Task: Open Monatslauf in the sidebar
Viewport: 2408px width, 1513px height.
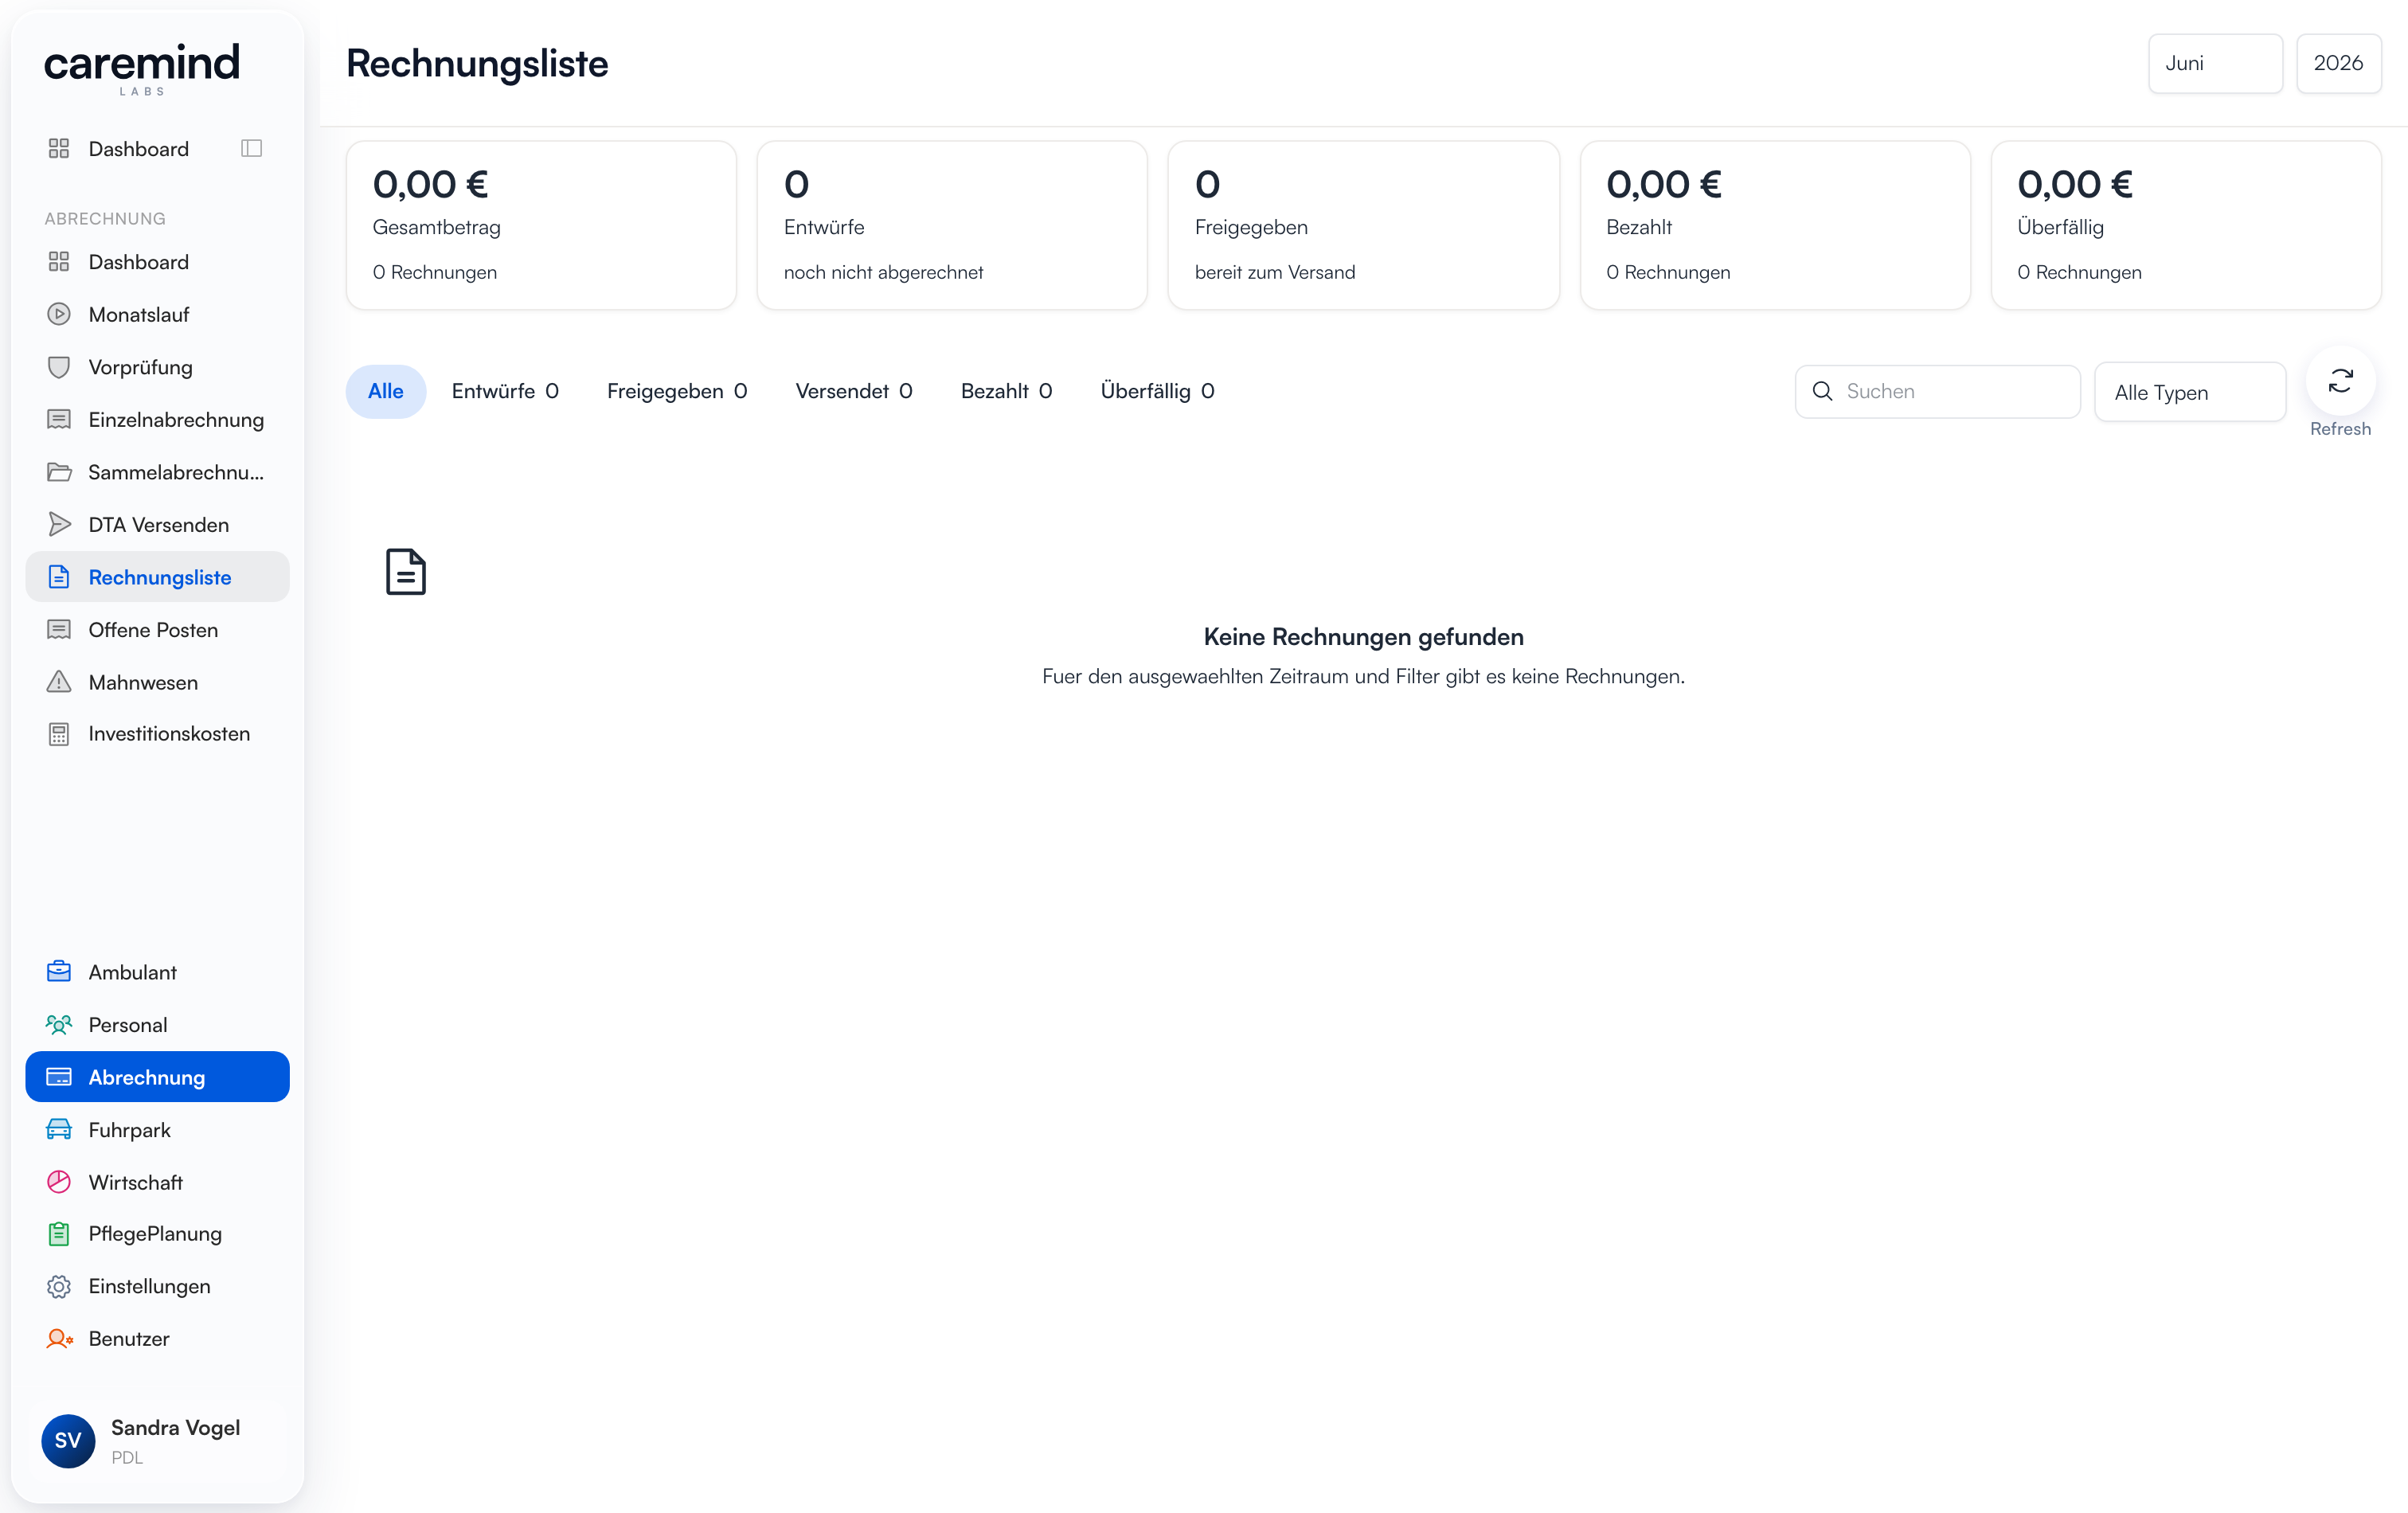Action: pos(157,314)
